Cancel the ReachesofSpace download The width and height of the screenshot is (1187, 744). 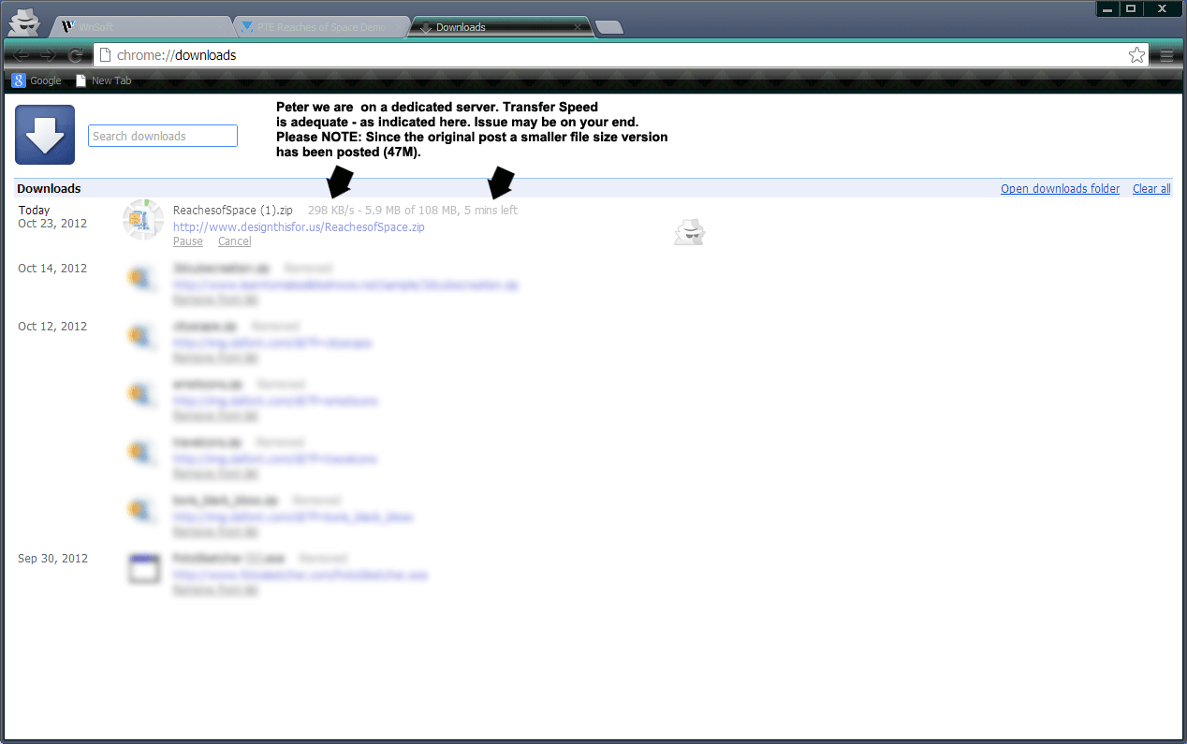pyautogui.click(x=234, y=241)
